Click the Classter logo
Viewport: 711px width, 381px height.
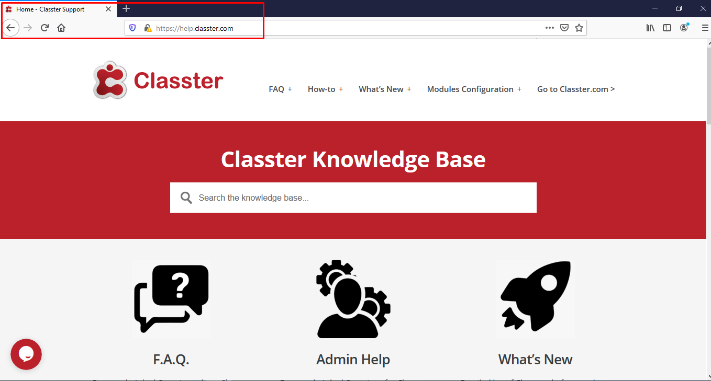coord(158,80)
